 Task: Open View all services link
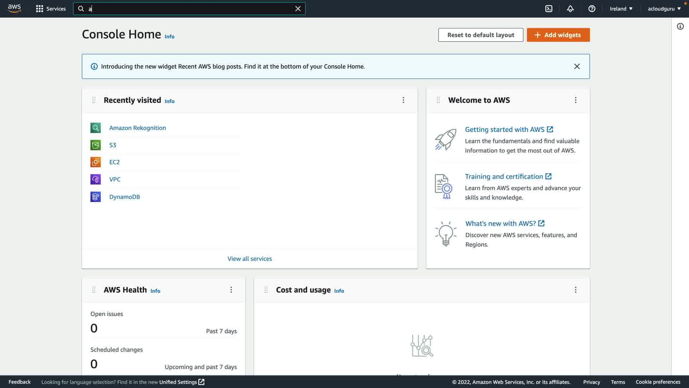tap(249, 259)
